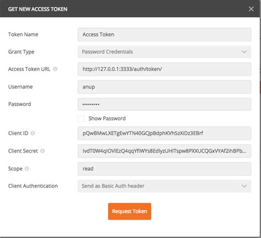This screenshot has height=238, width=261.
Task: Click the Client ID text field
Action: (x=164, y=133)
